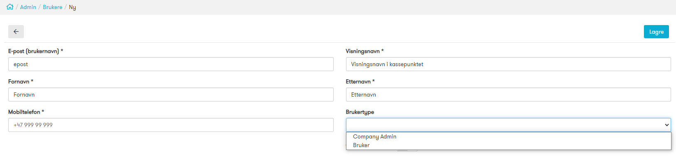Navigate to the Brukere breadcrumb link
Viewport: 676px width, 166px height.
(x=53, y=7)
